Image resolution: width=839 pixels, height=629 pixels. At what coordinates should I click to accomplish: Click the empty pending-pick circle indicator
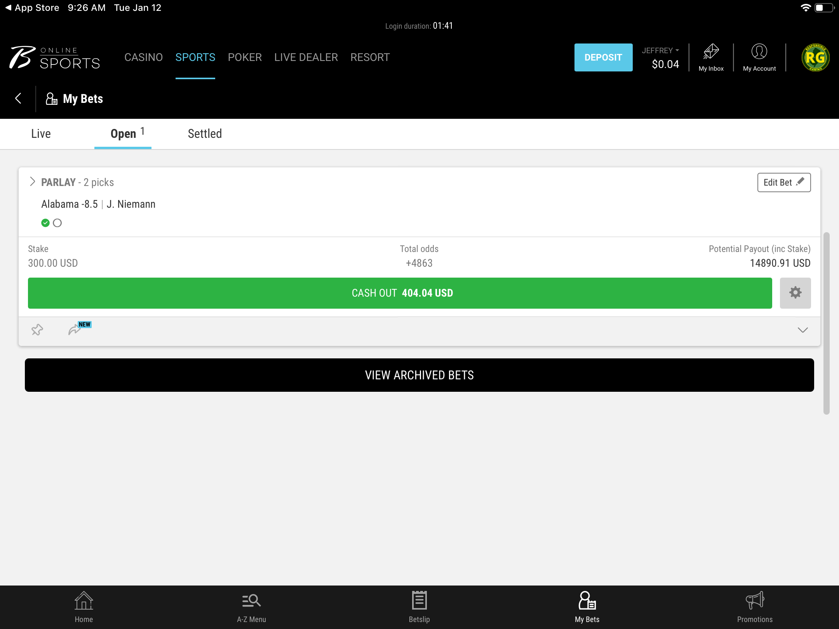coord(57,223)
